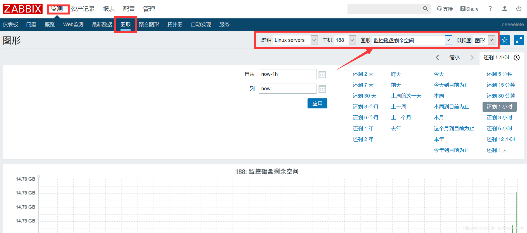Open the Zabbix Share link
The width and height of the screenshot is (527, 233).
pos(469,9)
